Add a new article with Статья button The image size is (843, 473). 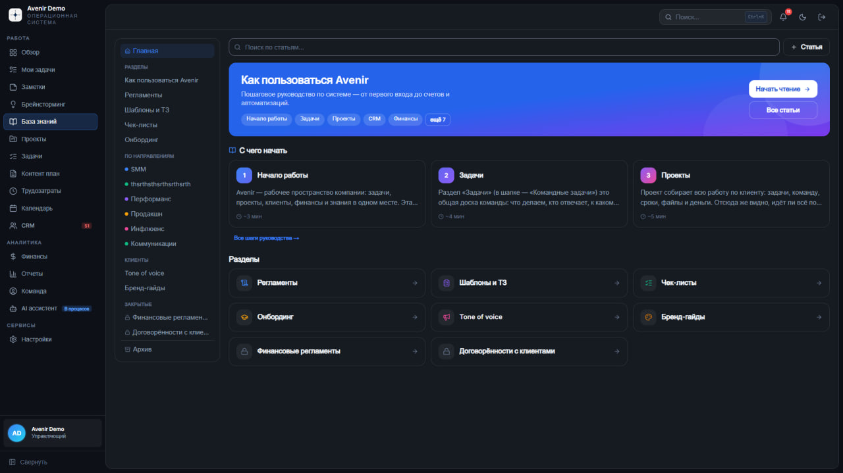click(x=806, y=47)
